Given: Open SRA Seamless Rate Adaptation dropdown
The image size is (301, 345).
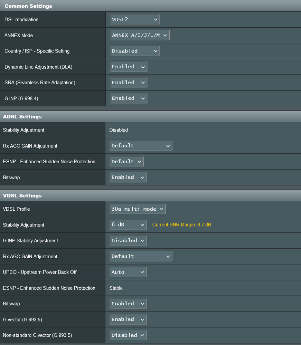Looking at the screenshot, I should (x=128, y=83).
